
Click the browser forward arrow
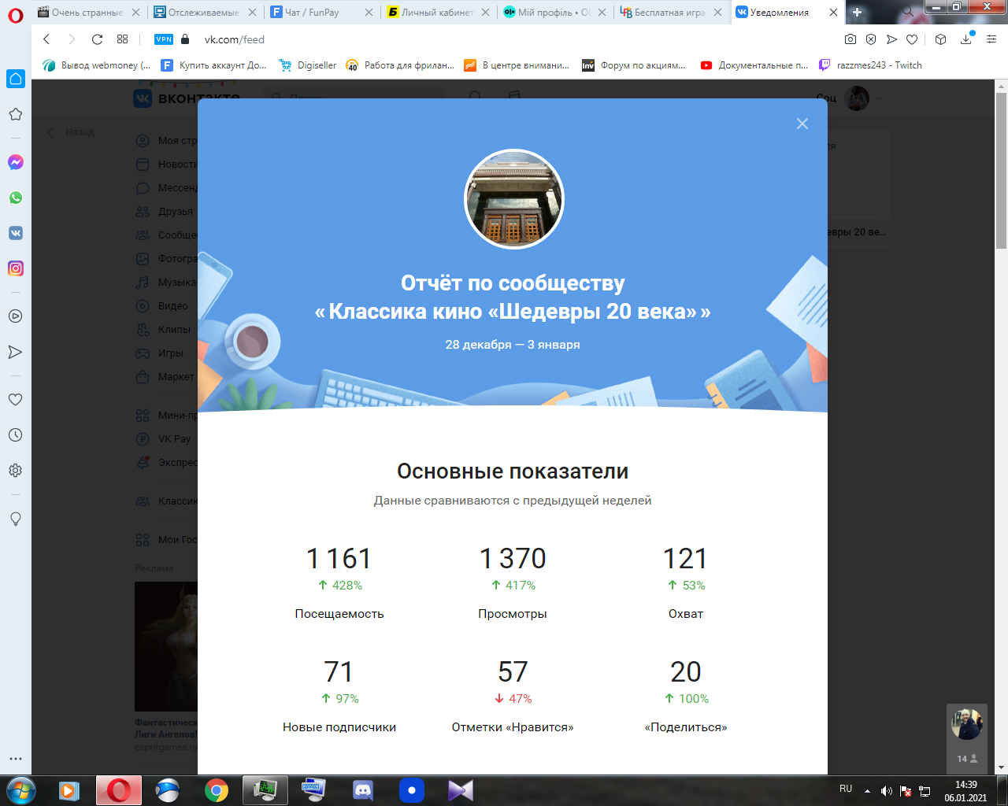72,39
